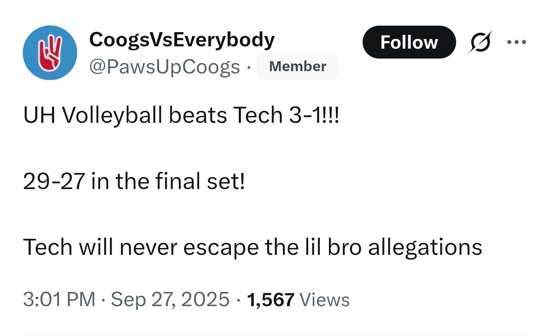This screenshot has width=552, height=336.
Task: Click the "3-1!!!" score text
Action: click(x=314, y=115)
